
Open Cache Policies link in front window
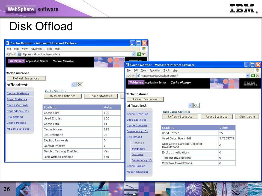[136, 166]
